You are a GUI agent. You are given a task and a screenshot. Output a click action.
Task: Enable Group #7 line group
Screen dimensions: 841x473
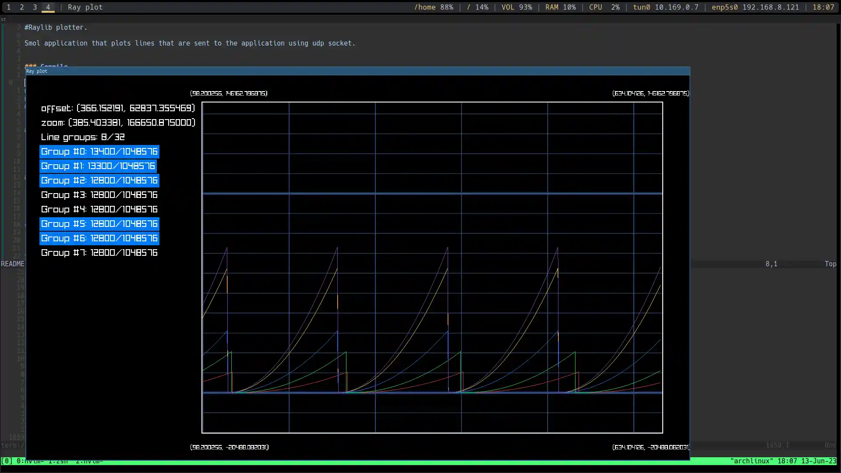(x=99, y=253)
